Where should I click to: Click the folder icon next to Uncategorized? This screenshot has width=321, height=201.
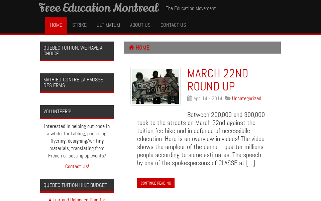(228, 98)
